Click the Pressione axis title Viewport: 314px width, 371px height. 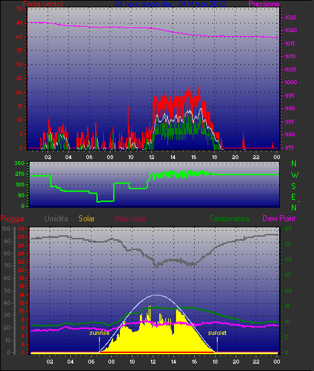pos(264,4)
